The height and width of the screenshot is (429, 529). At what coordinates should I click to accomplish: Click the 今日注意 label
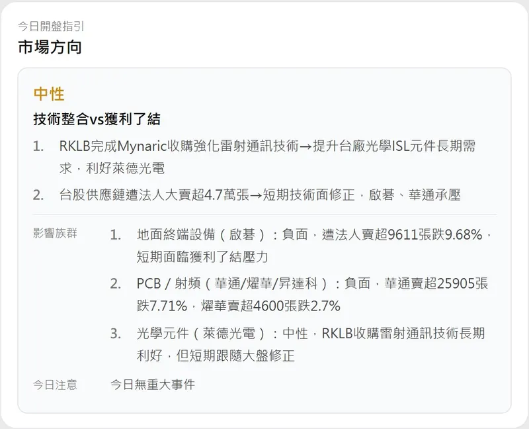(55, 385)
